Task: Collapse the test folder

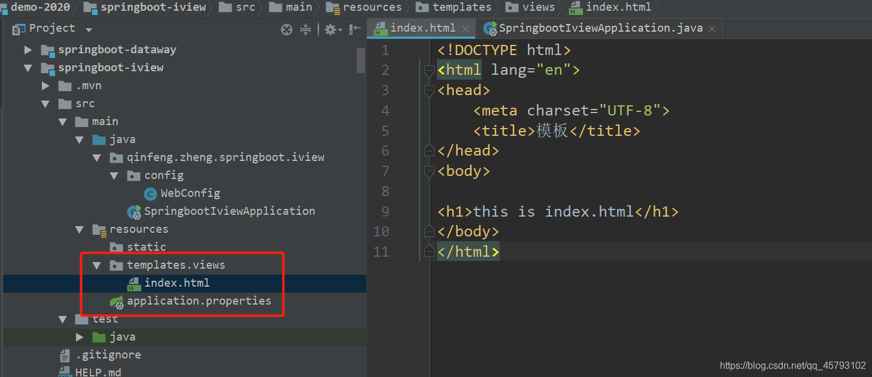Action: (63, 319)
